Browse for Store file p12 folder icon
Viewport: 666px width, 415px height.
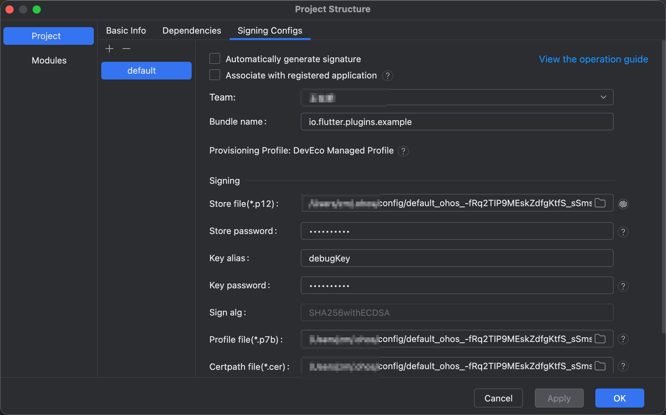[x=600, y=203]
